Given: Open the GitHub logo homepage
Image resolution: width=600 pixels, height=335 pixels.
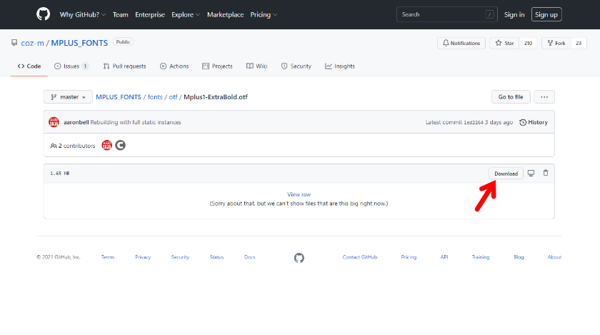Looking at the screenshot, I should click(x=44, y=14).
